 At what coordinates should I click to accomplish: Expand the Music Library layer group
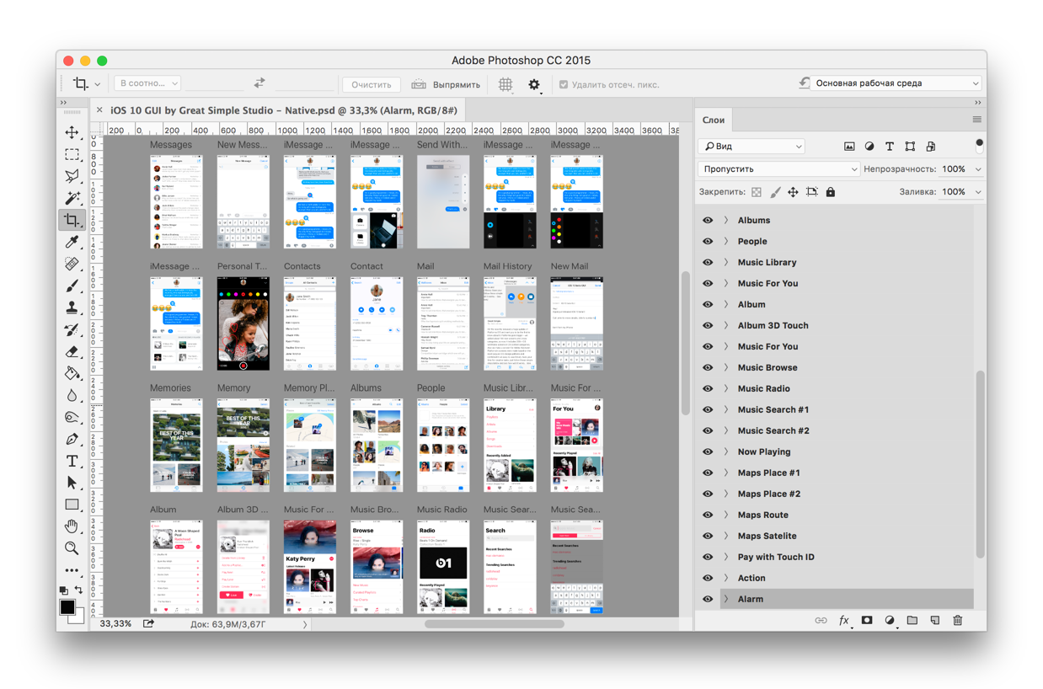pos(726,263)
